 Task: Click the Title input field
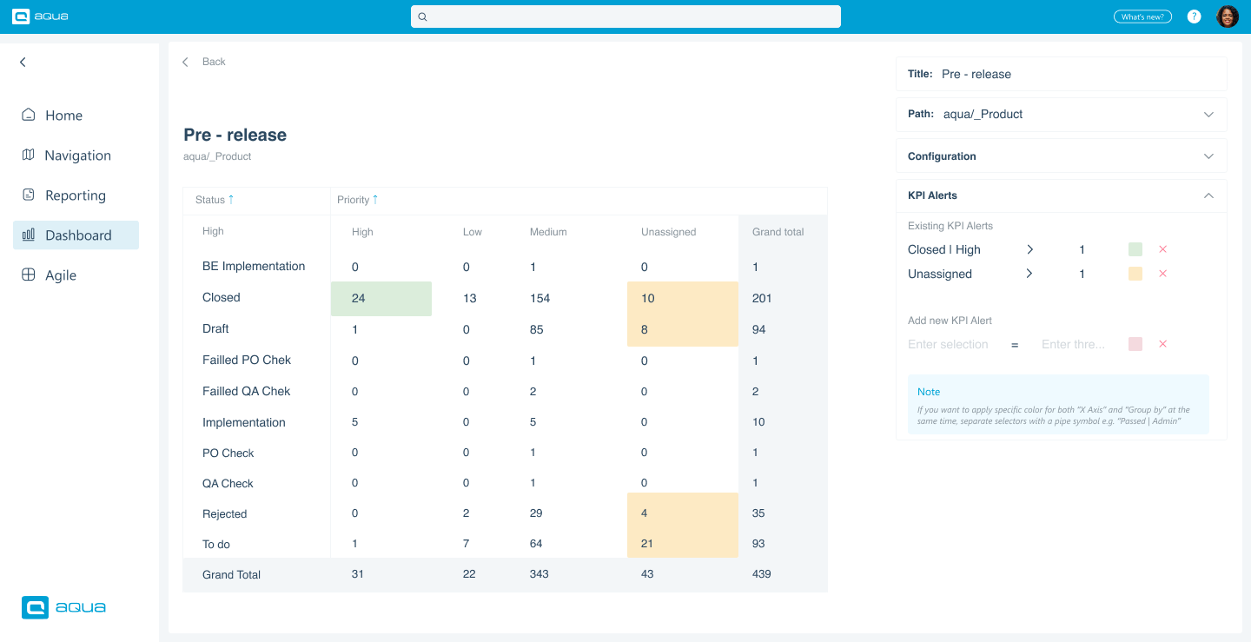(1061, 74)
